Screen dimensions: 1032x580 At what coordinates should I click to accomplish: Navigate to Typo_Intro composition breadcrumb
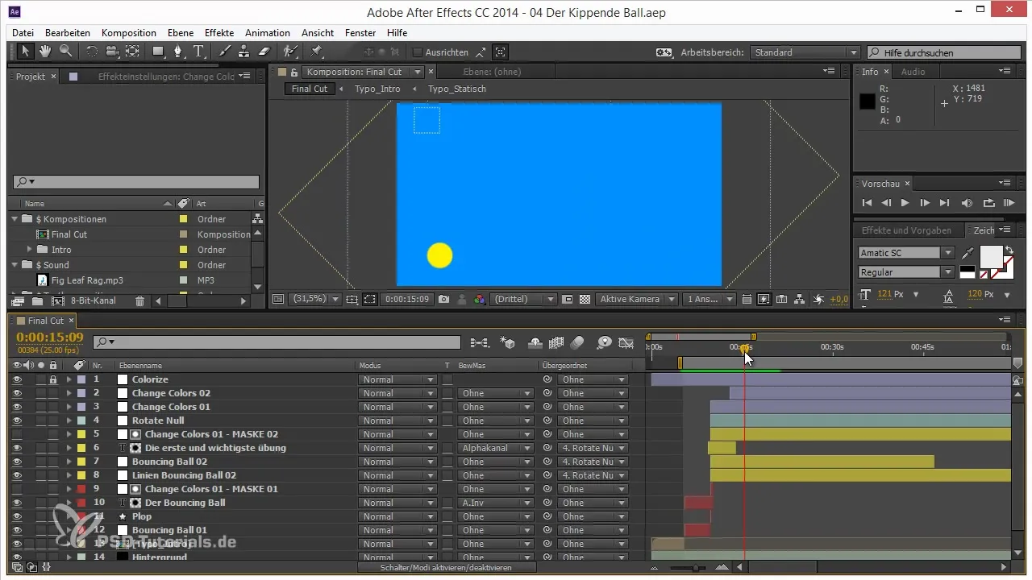[x=377, y=89]
